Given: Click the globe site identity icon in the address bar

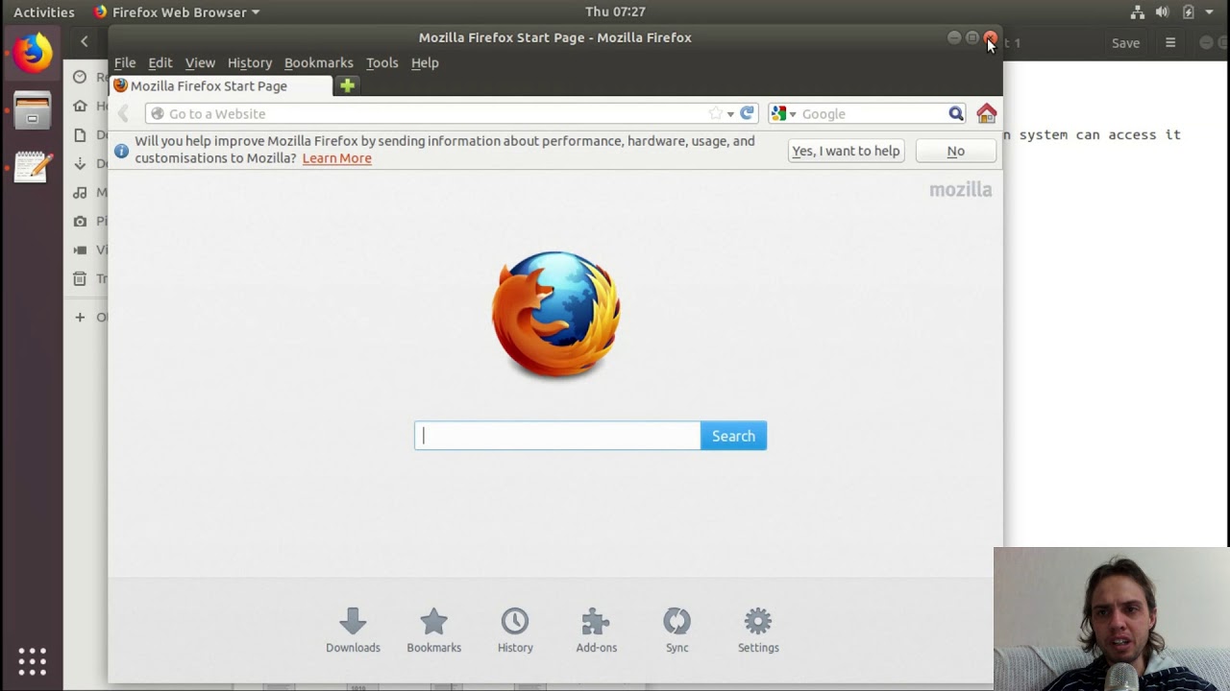Looking at the screenshot, I should (x=158, y=113).
